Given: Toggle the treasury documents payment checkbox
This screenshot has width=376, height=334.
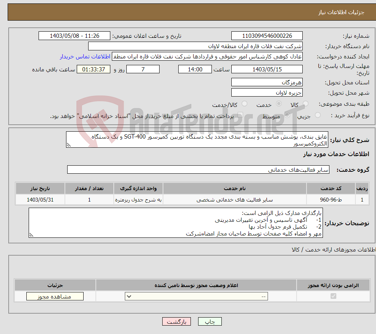Looking at the screenshot, I should 240,115.
